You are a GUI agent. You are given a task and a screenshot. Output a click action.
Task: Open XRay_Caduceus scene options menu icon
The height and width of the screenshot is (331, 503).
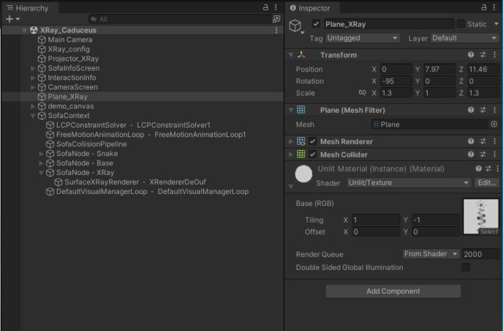tap(276, 30)
